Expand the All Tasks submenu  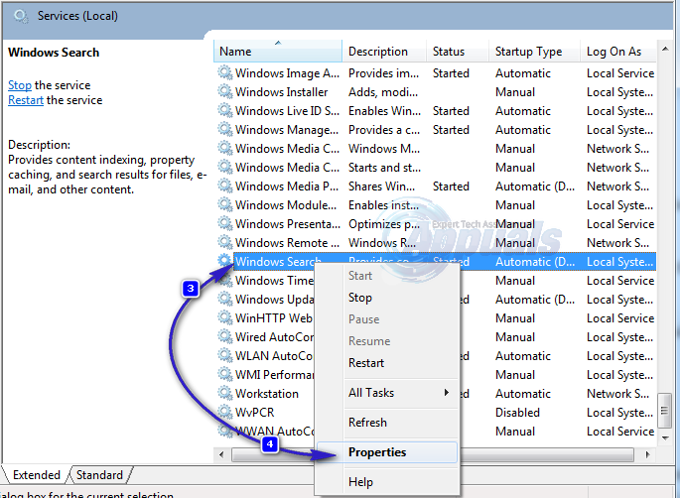point(387,393)
